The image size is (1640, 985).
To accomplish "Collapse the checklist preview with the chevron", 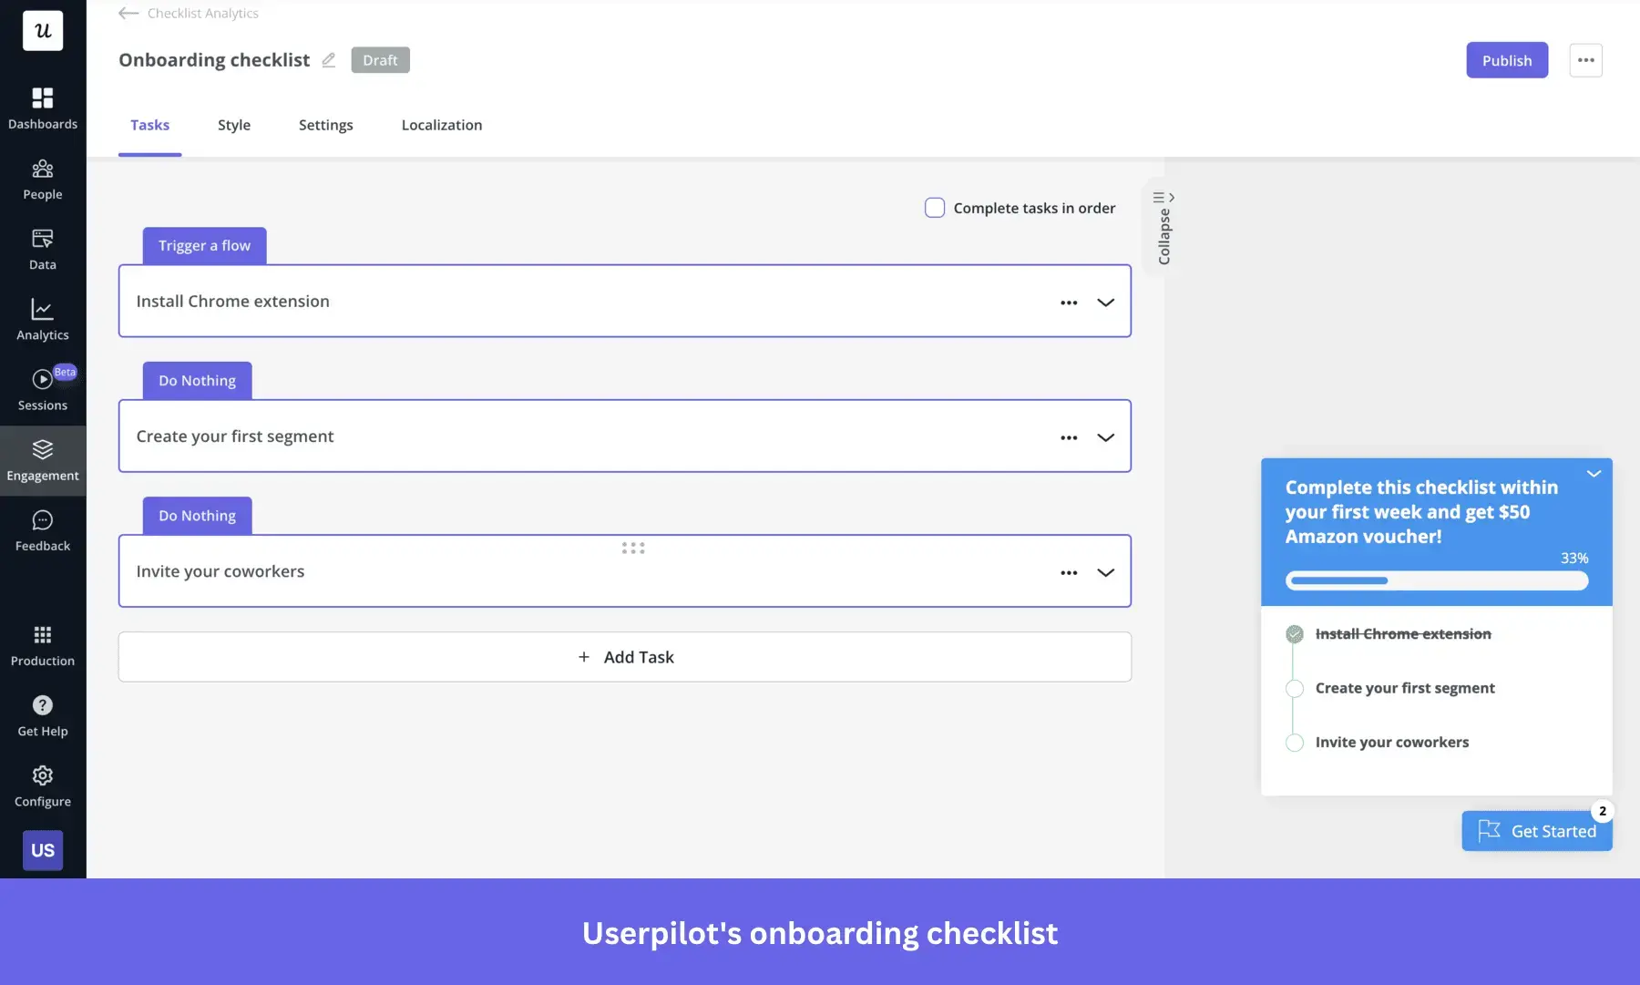I will (x=1594, y=474).
